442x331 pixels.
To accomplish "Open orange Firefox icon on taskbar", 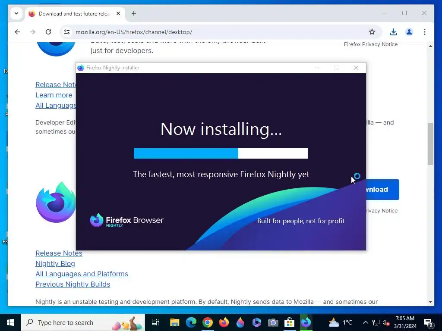I will click(224, 322).
